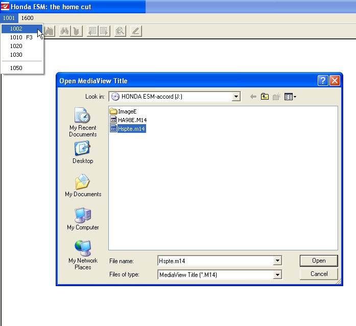Expand the File name dropdown arrow
The image size is (356, 326).
coord(277,261)
